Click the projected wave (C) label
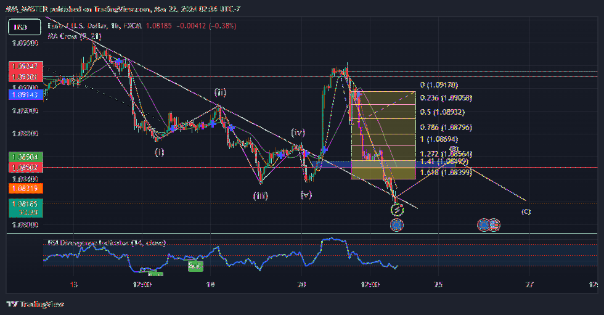Image resolution: width=604 pixels, height=315 pixels. click(x=526, y=211)
